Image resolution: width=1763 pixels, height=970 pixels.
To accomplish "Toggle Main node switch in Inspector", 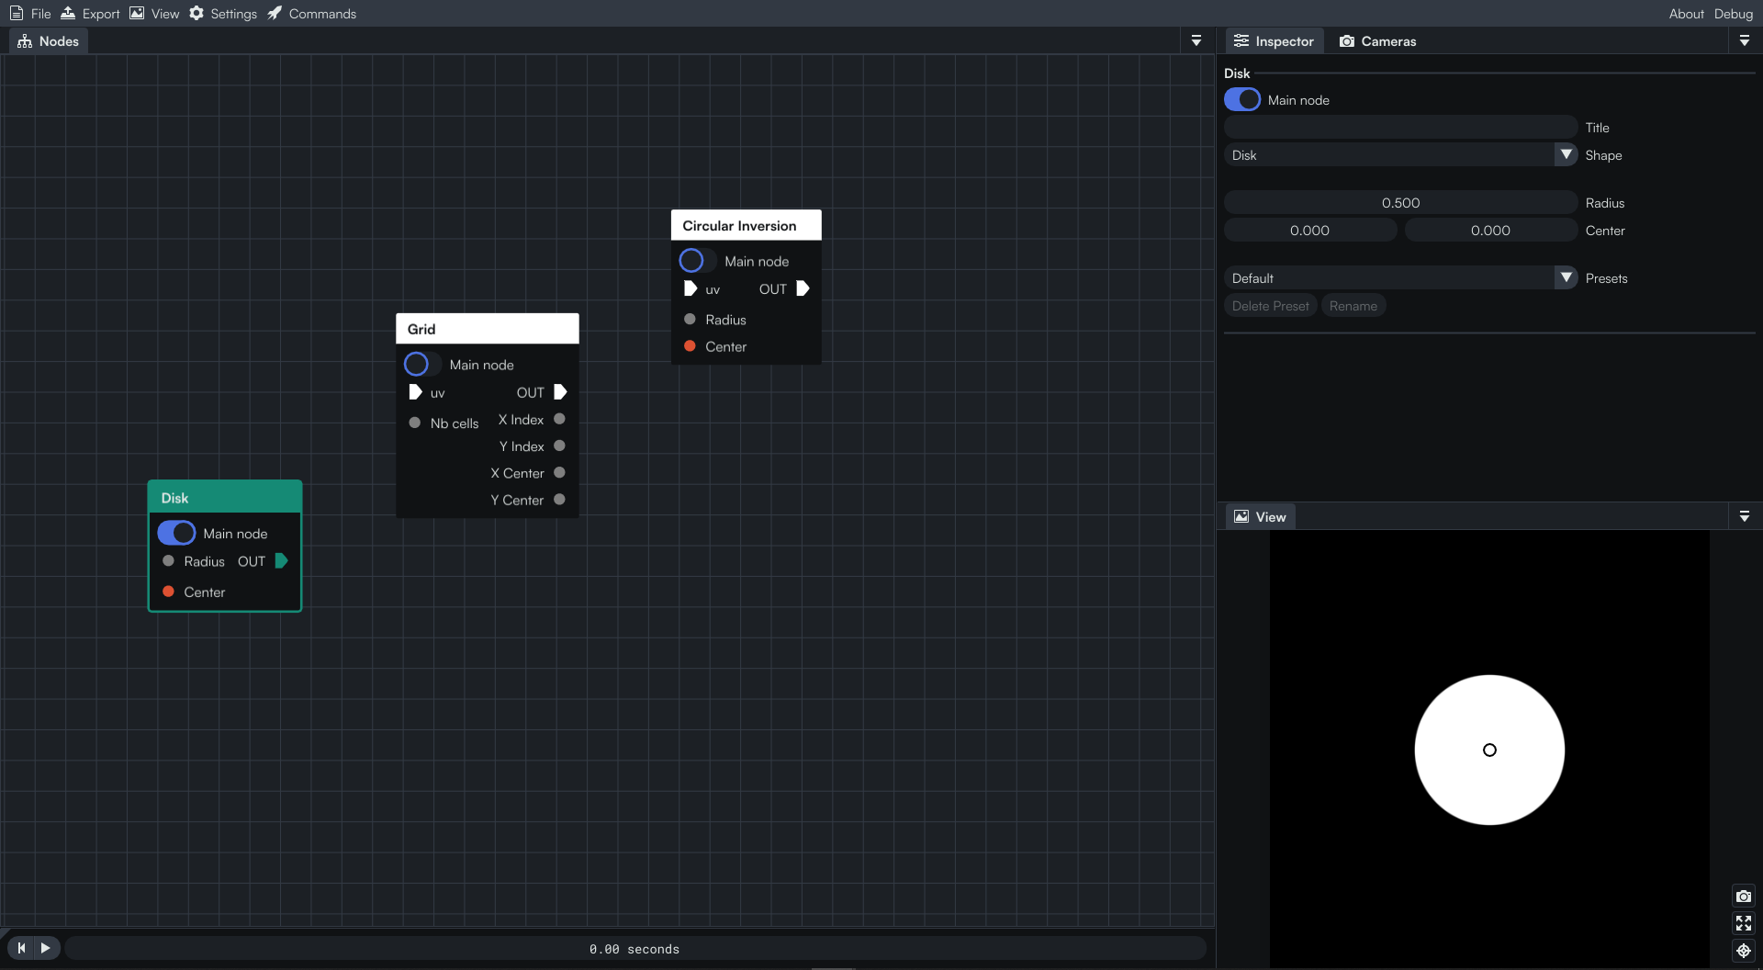I will click(x=1242, y=99).
